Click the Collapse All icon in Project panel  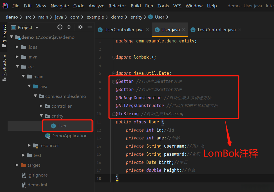[x=69, y=27]
